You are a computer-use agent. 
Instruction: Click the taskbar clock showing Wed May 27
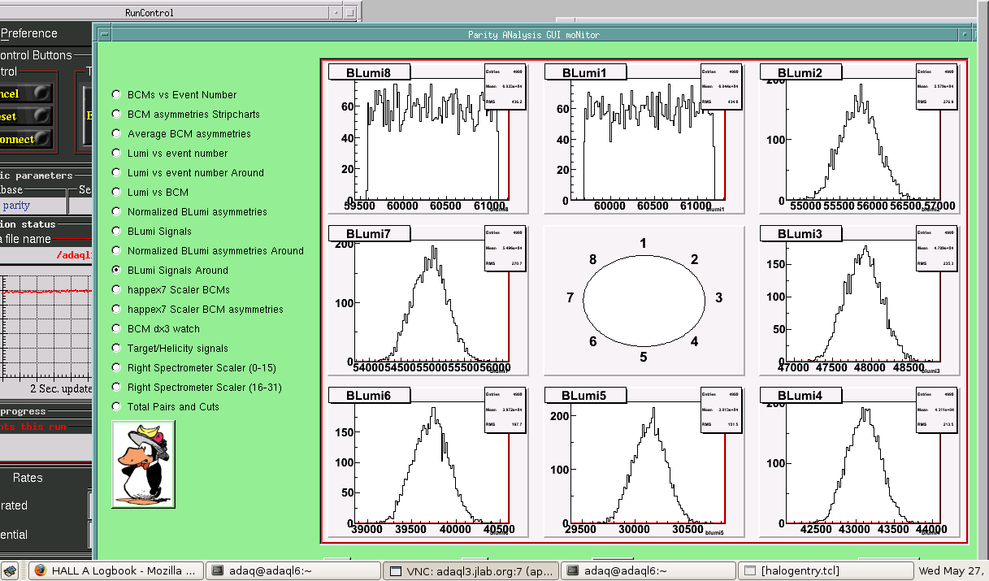tap(952, 571)
